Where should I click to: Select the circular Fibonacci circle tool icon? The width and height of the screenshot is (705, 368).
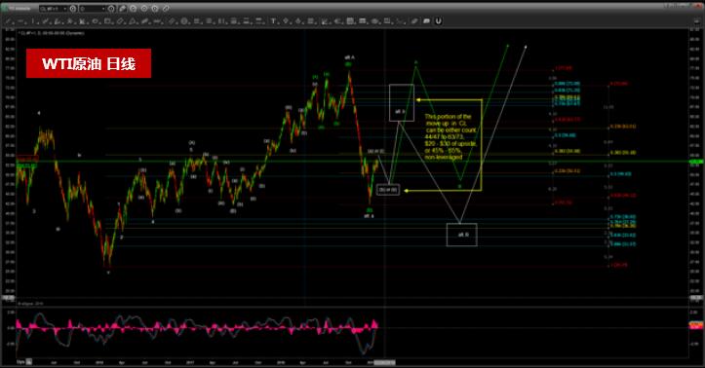pos(184,21)
